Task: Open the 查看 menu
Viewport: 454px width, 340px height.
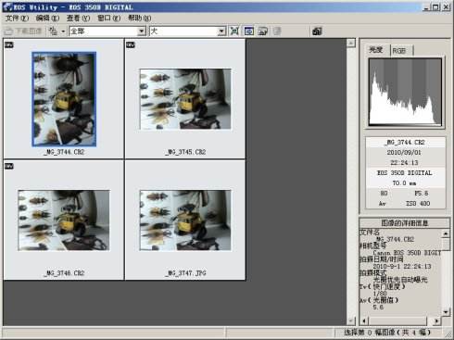Action: (78, 18)
